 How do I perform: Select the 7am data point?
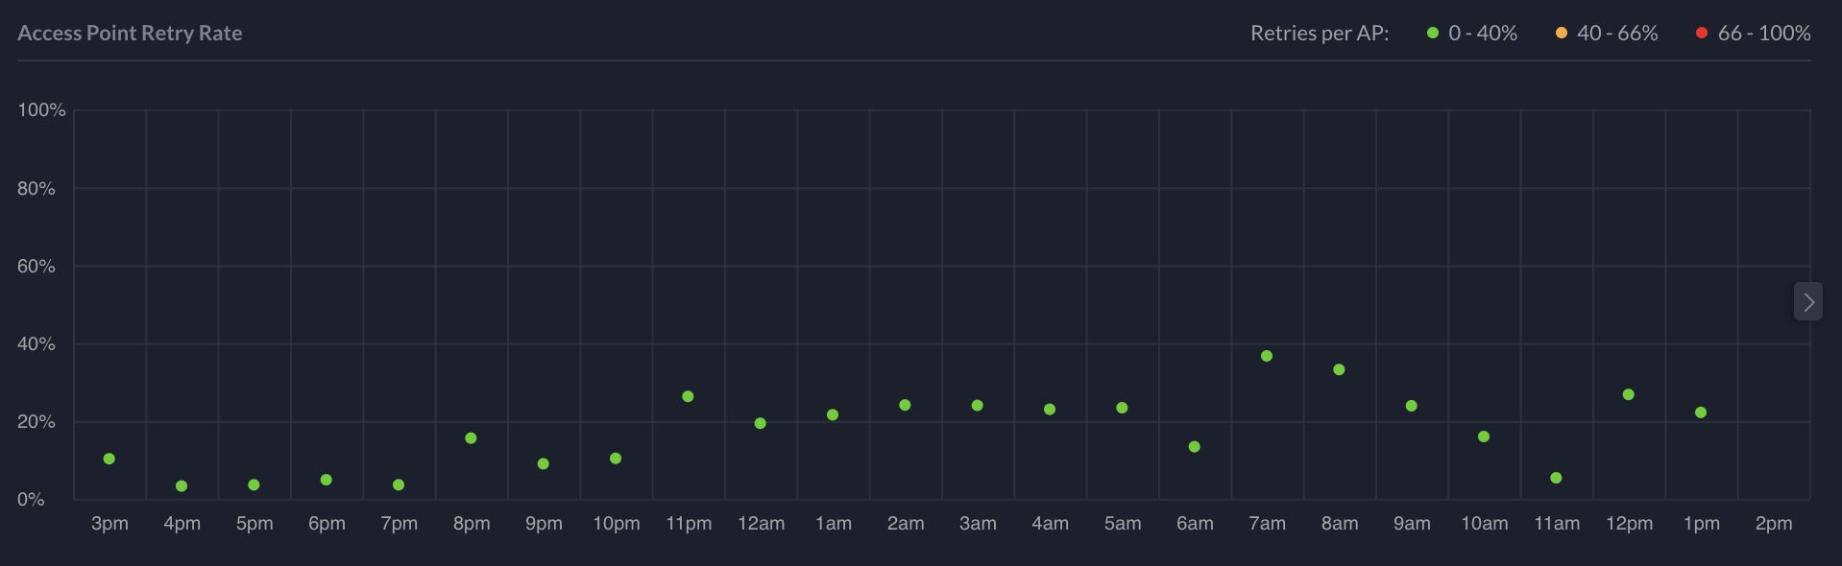point(1267,356)
